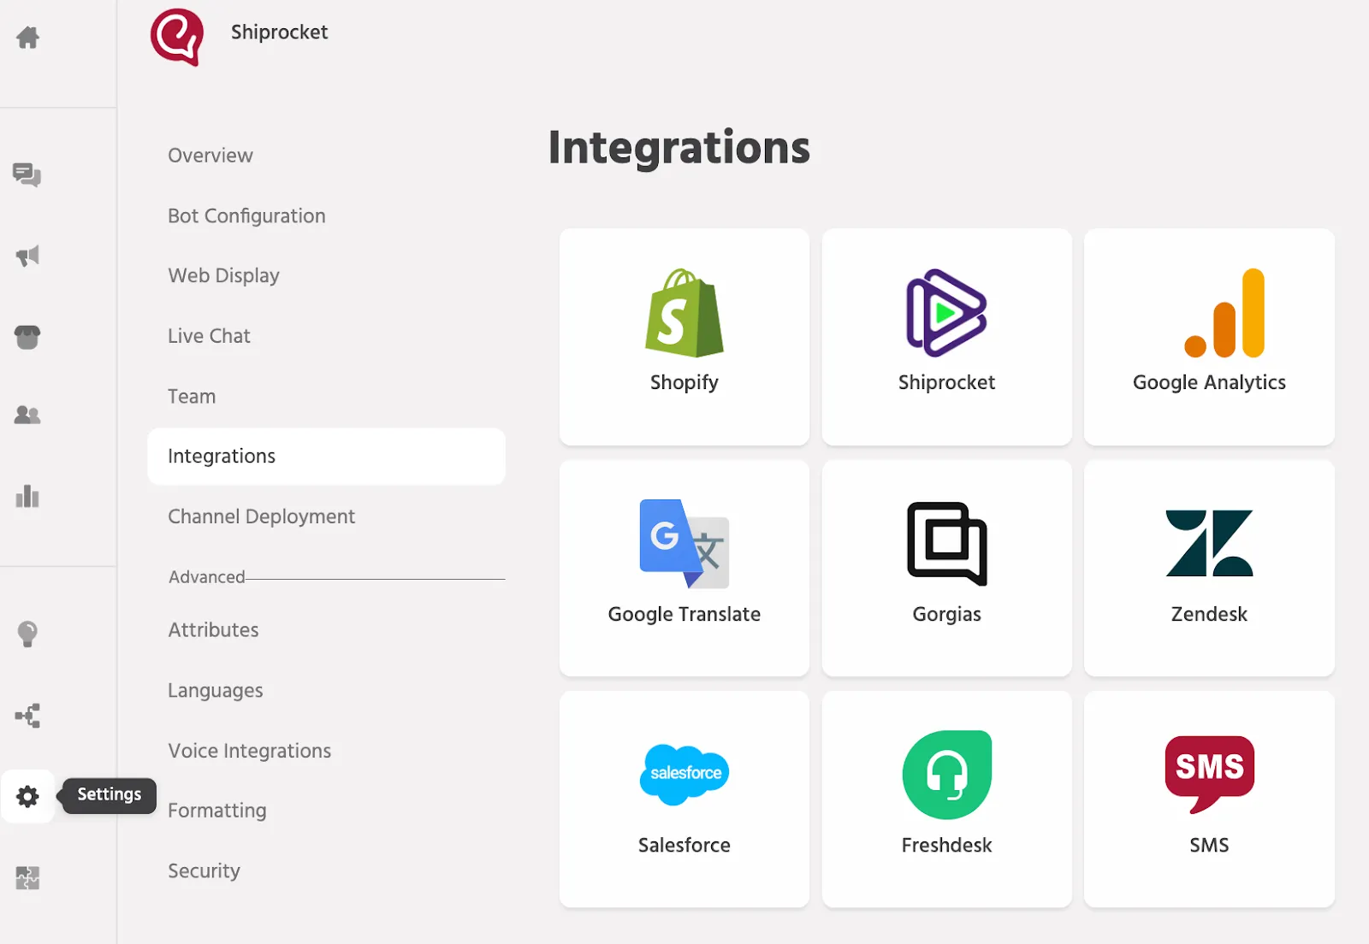The width and height of the screenshot is (1369, 944).
Task: Click the Shopify card label
Action: coord(684,383)
